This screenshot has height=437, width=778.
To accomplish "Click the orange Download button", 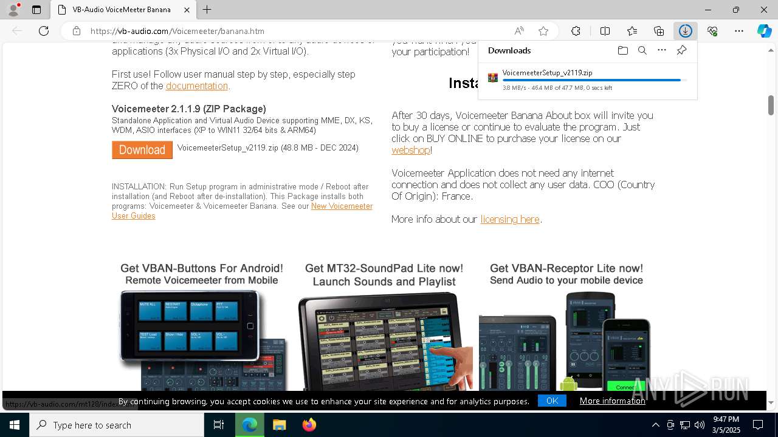I will [x=142, y=150].
